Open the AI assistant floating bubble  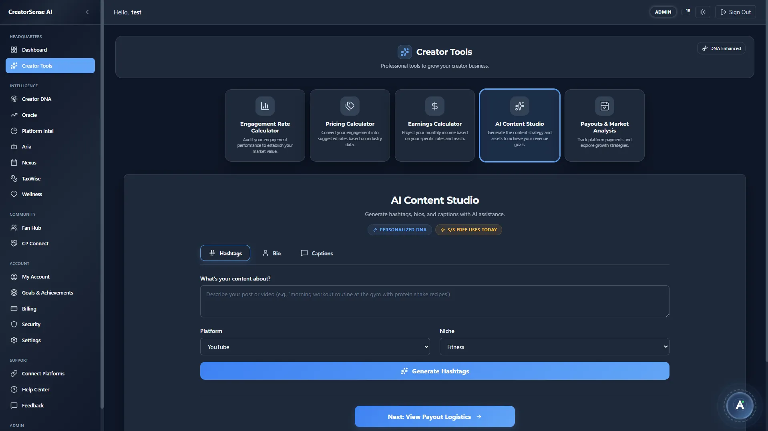pos(739,405)
